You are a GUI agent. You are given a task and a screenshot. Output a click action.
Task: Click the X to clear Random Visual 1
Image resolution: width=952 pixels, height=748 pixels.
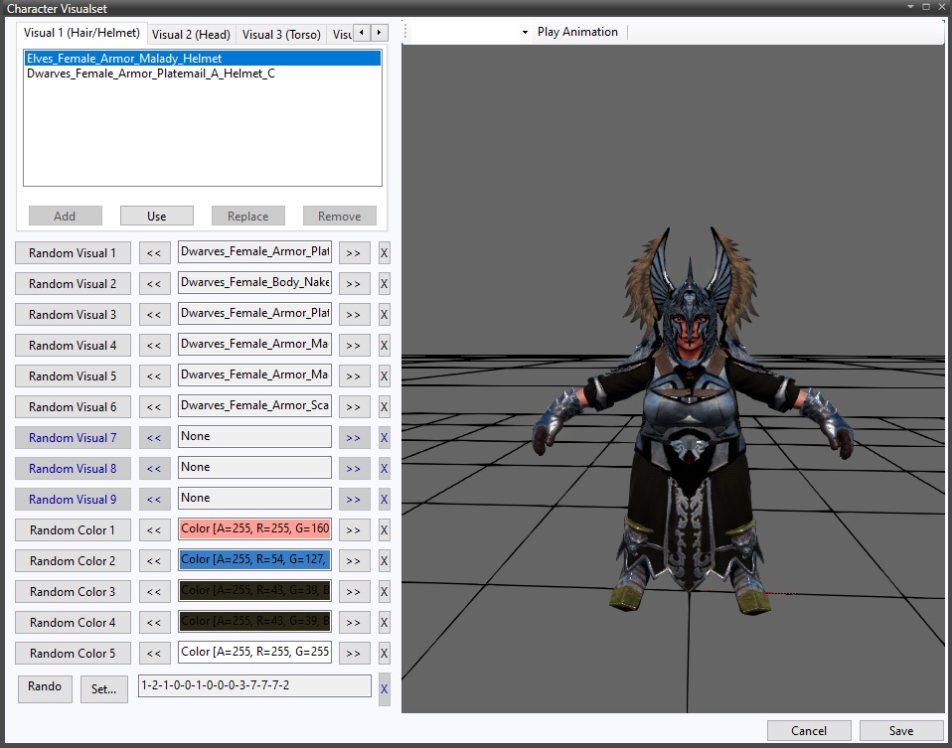(x=385, y=253)
